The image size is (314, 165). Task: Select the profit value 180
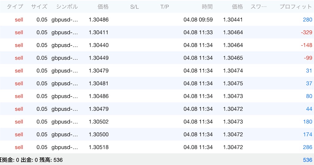308,122
